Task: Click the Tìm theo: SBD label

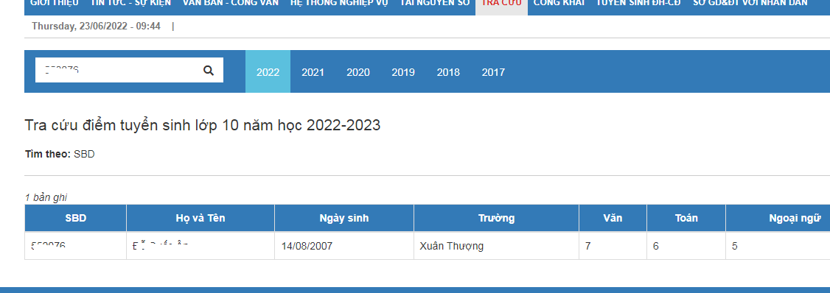Action: (x=60, y=155)
